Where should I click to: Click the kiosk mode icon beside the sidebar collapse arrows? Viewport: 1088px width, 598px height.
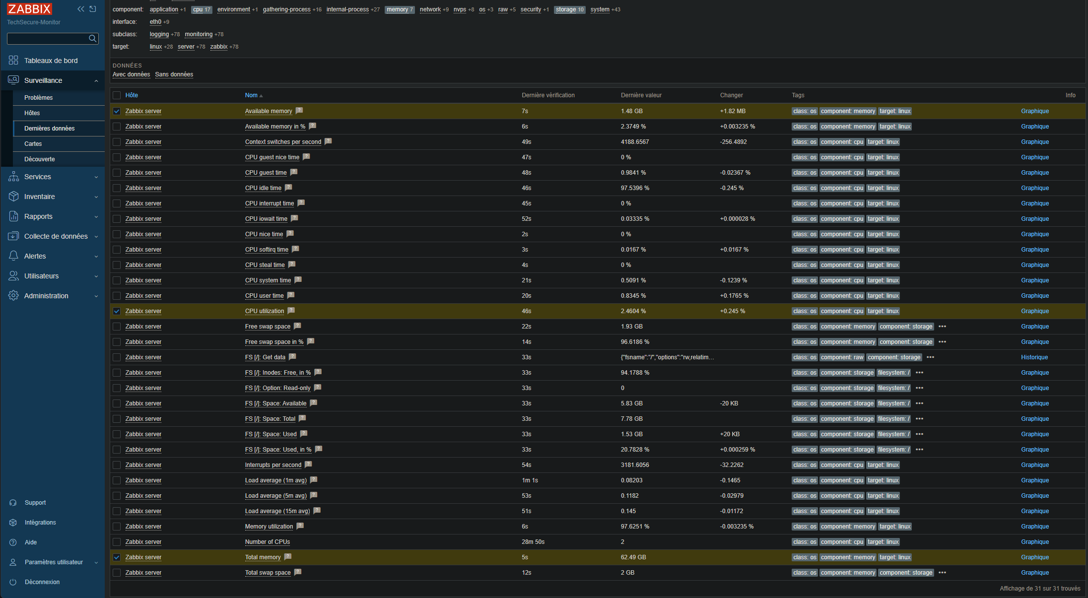[x=93, y=9]
